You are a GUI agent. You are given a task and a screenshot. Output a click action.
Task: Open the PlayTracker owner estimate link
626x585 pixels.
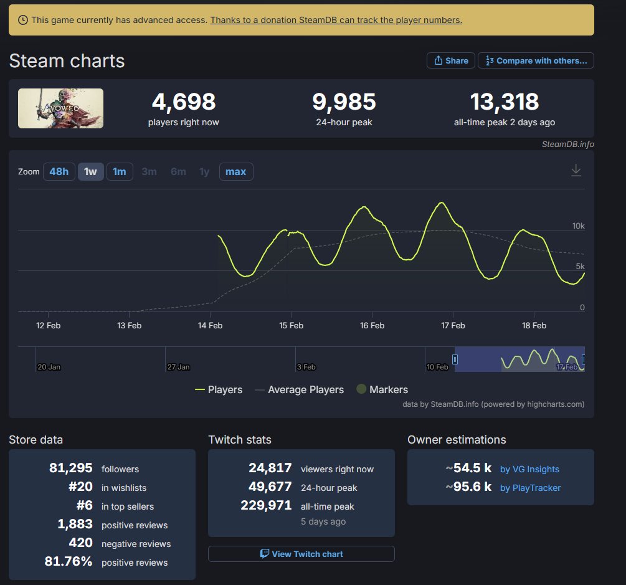pyautogui.click(x=530, y=488)
